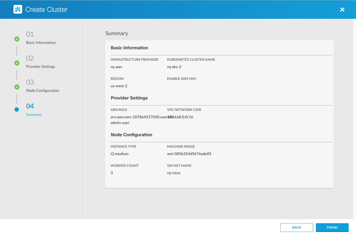Click the rq-cisco SSH key name value

[174, 173]
